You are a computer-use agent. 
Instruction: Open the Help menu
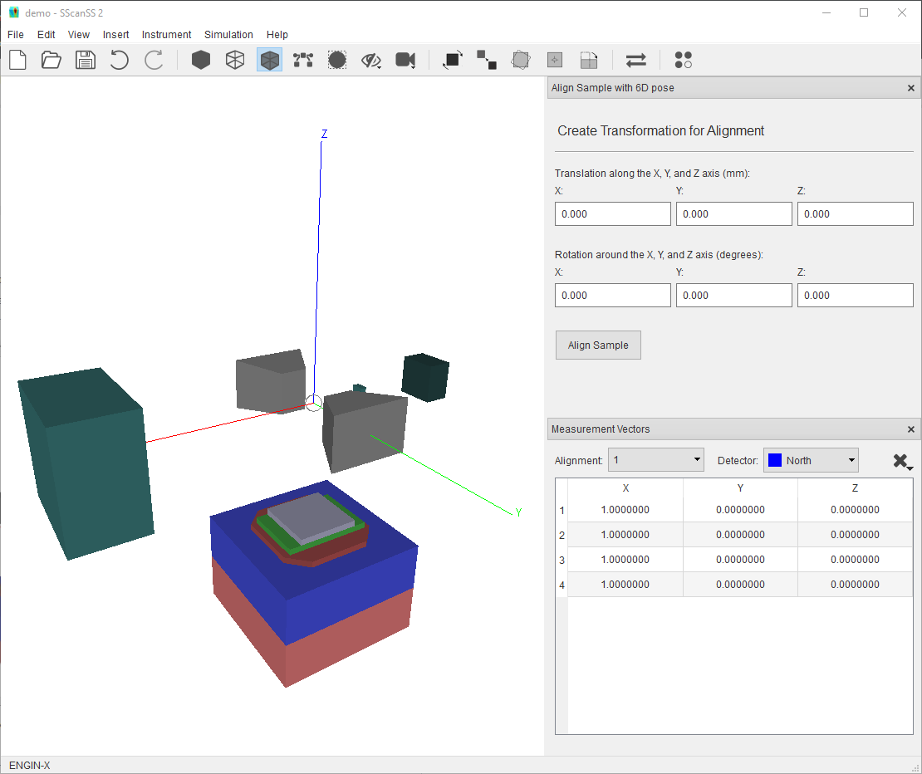(277, 35)
